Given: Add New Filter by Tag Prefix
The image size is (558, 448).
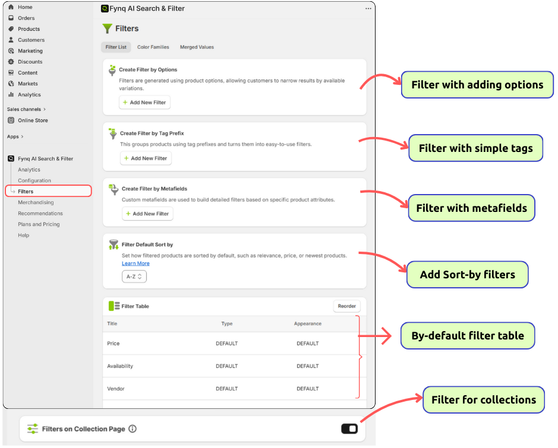Looking at the screenshot, I should pos(146,158).
